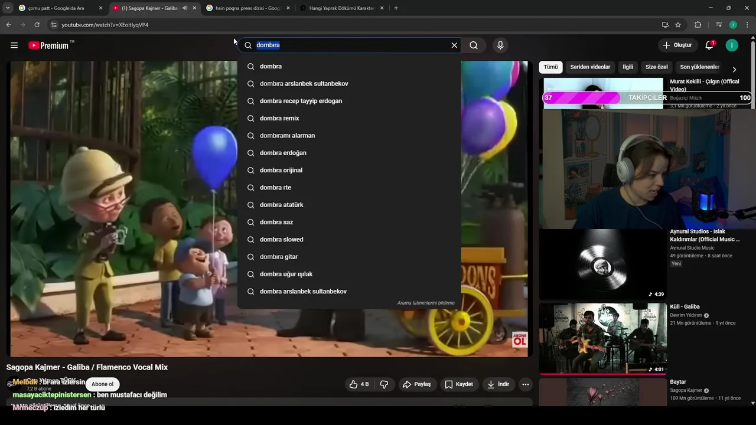756x425 pixels.
Task: Close the Sagopa Kajmer - Galiba tab
Action: (x=194, y=8)
